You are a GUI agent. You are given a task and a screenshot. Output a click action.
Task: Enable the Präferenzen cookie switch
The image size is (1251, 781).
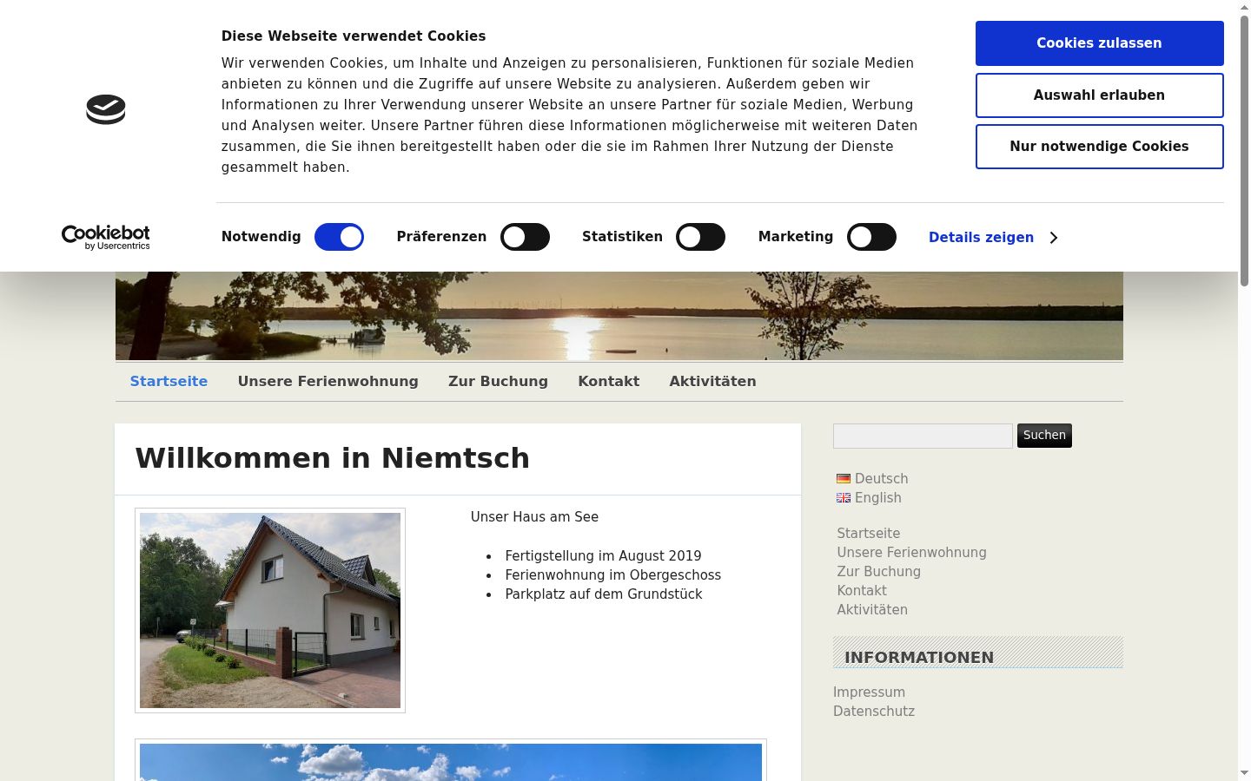point(525,237)
